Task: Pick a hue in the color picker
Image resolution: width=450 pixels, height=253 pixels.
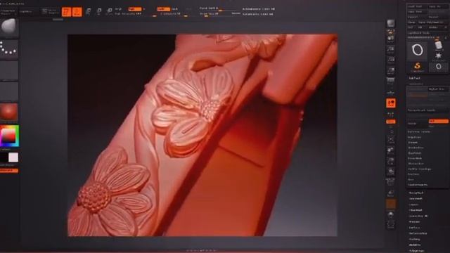Action: (x=9, y=136)
